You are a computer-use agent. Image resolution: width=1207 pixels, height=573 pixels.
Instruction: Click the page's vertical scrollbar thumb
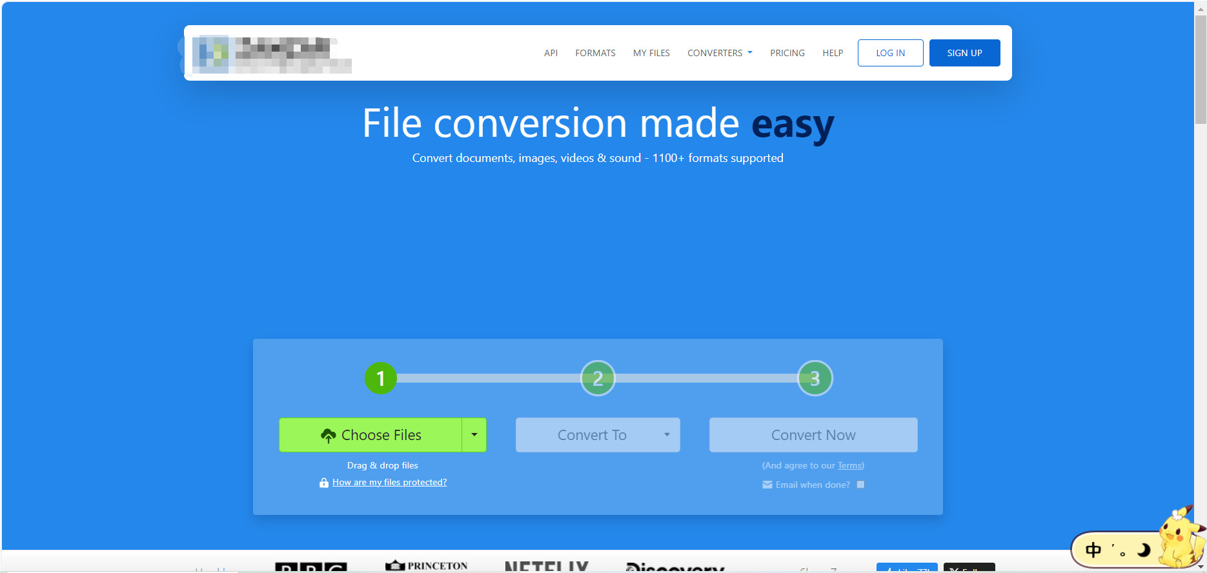(1201, 68)
